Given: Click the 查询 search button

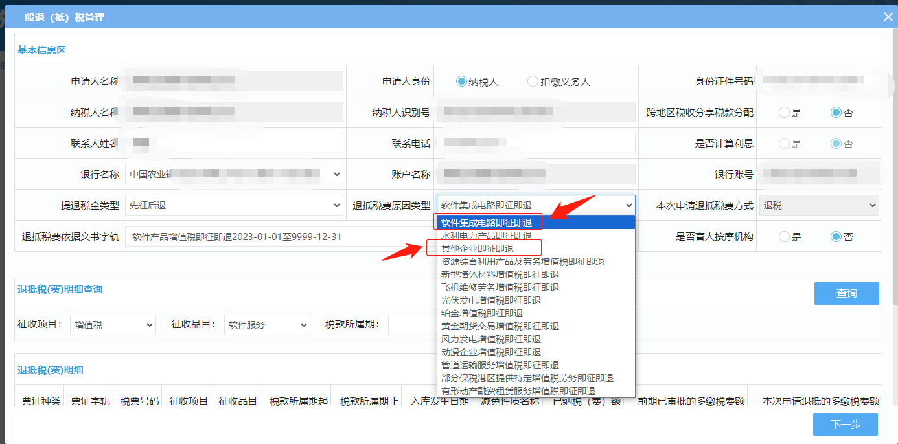Looking at the screenshot, I should (x=846, y=293).
